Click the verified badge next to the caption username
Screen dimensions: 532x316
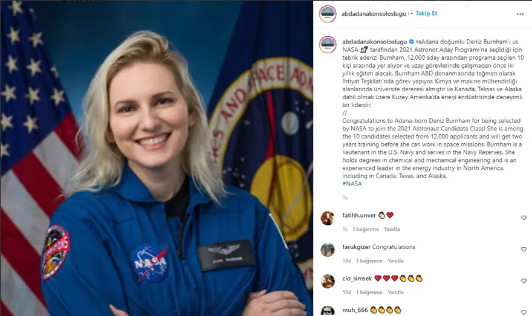411,42
